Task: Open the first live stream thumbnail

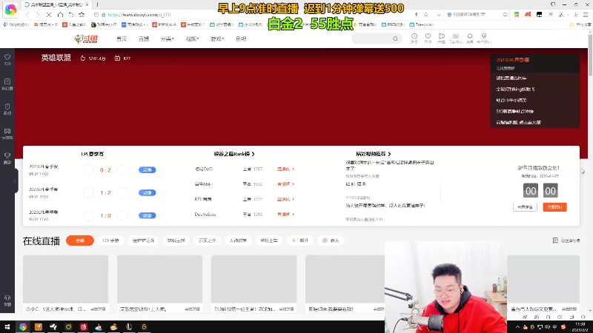Action: [x=65, y=279]
